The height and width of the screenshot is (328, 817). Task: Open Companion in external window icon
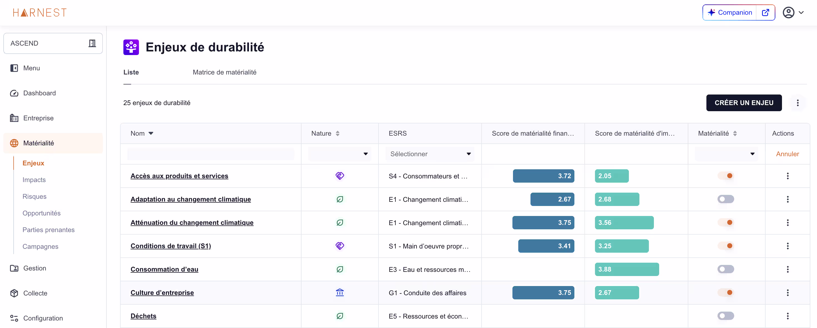(765, 13)
